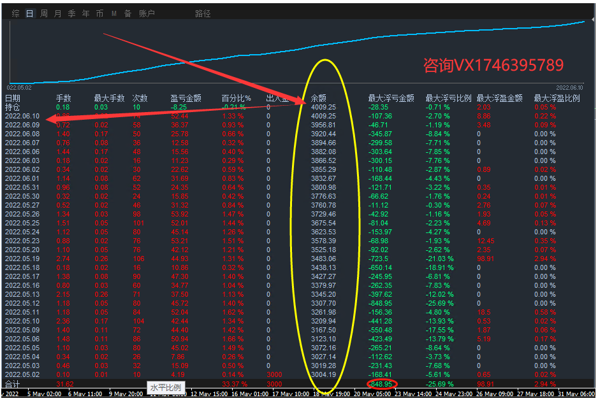Select the 2022.05.02 date row
Screen dimensions: 598x398
coord(22,374)
